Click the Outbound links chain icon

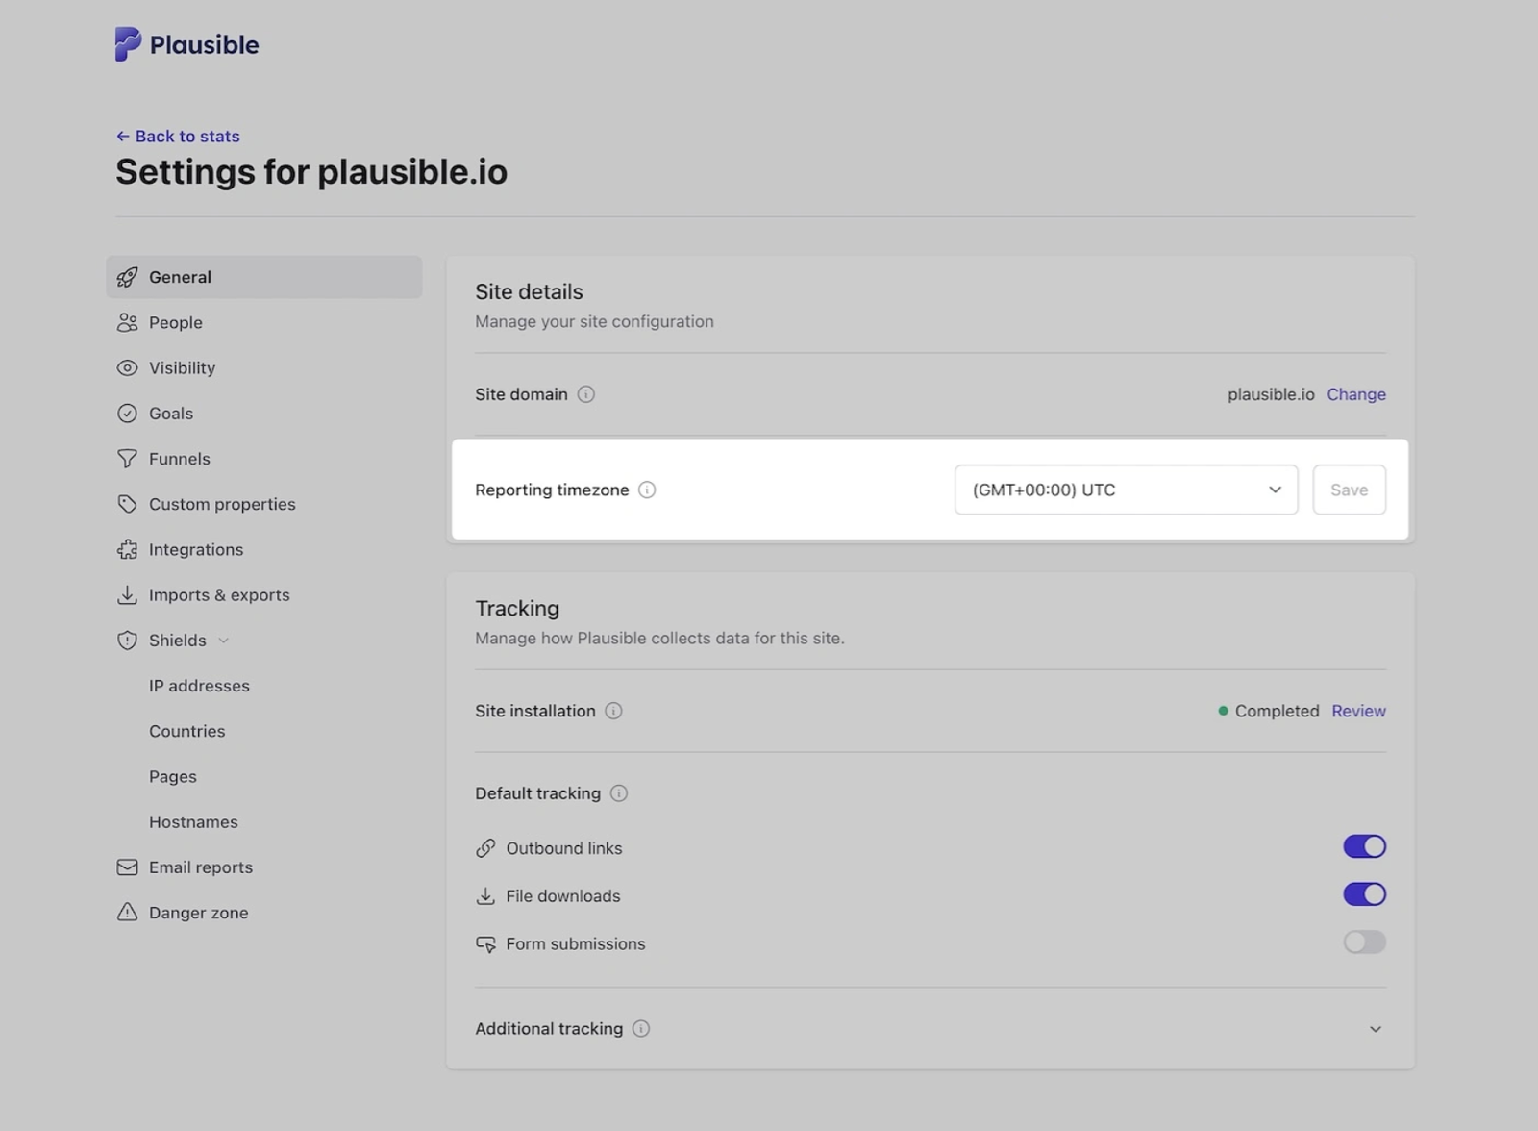pyautogui.click(x=485, y=848)
